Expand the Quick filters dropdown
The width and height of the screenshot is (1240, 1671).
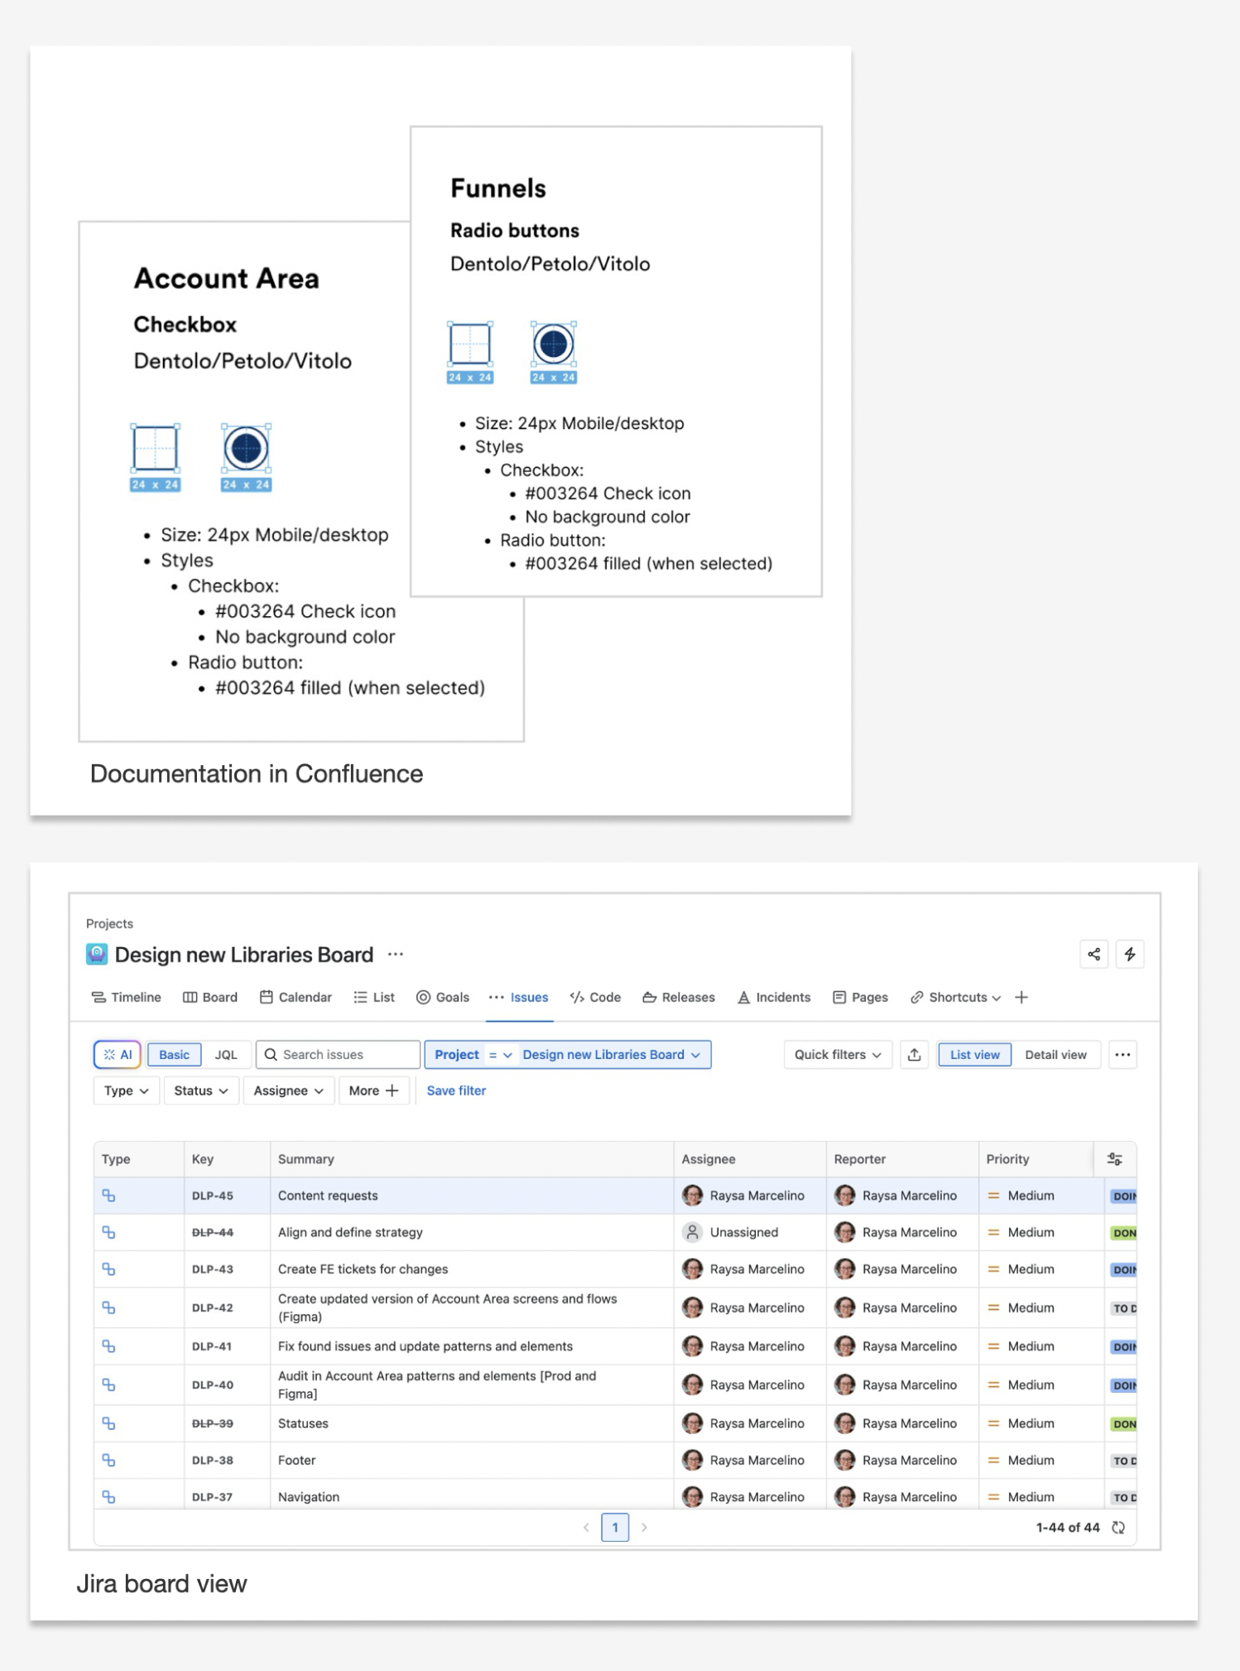point(838,1054)
